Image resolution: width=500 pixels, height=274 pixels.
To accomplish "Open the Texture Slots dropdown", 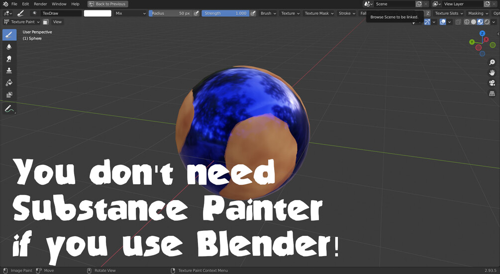I will point(449,13).
